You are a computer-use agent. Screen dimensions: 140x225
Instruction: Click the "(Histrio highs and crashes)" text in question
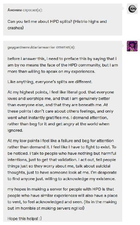point(57,25)
